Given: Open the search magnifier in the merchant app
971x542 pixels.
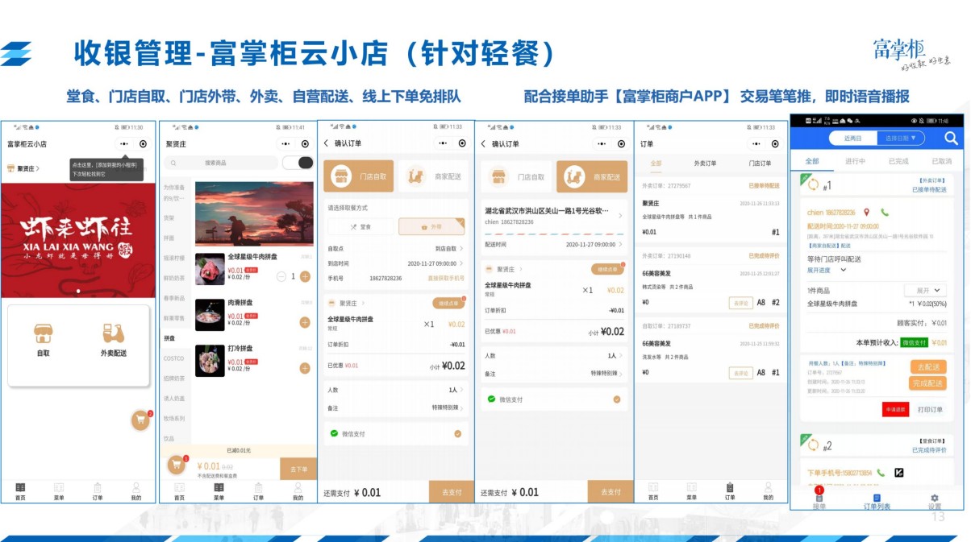Looking at the screenshot, I should (x=952, y=138).
